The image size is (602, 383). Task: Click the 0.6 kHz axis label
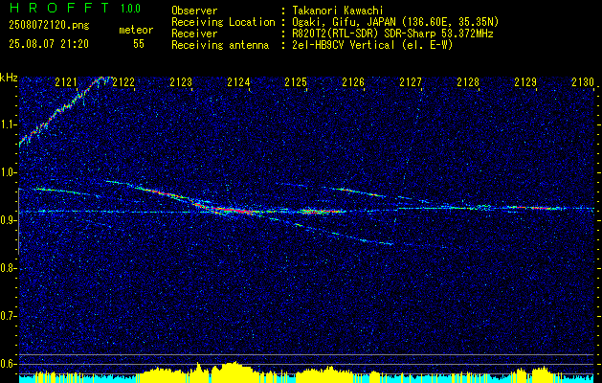click(8, 364)
